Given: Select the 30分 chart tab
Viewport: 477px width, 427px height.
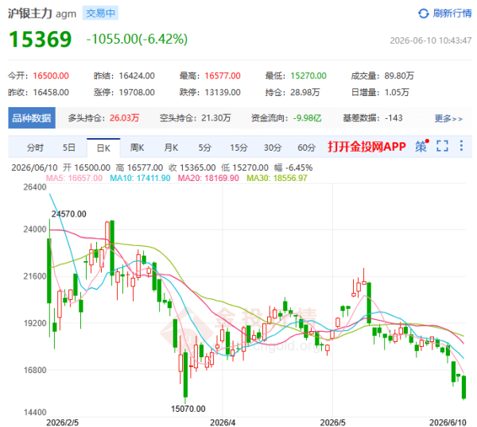Looking at the screenshot, I should (x=273, y=148).
